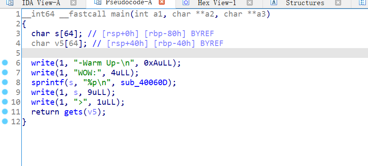Toggle the breakpoint dot on line 6
Image resolution: width=368 pixels, height=166 pixels.
pyautogui.click(x=5, y=63)
